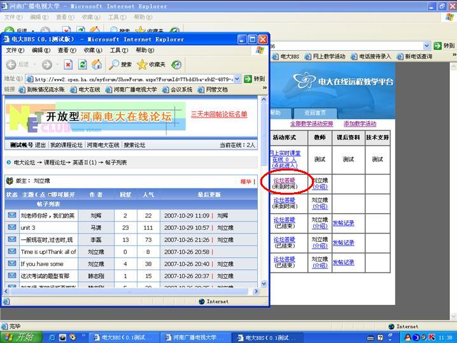
Task: Click left arrow of forum horizontal scrollbar
Action: click(x=6, y=291)
